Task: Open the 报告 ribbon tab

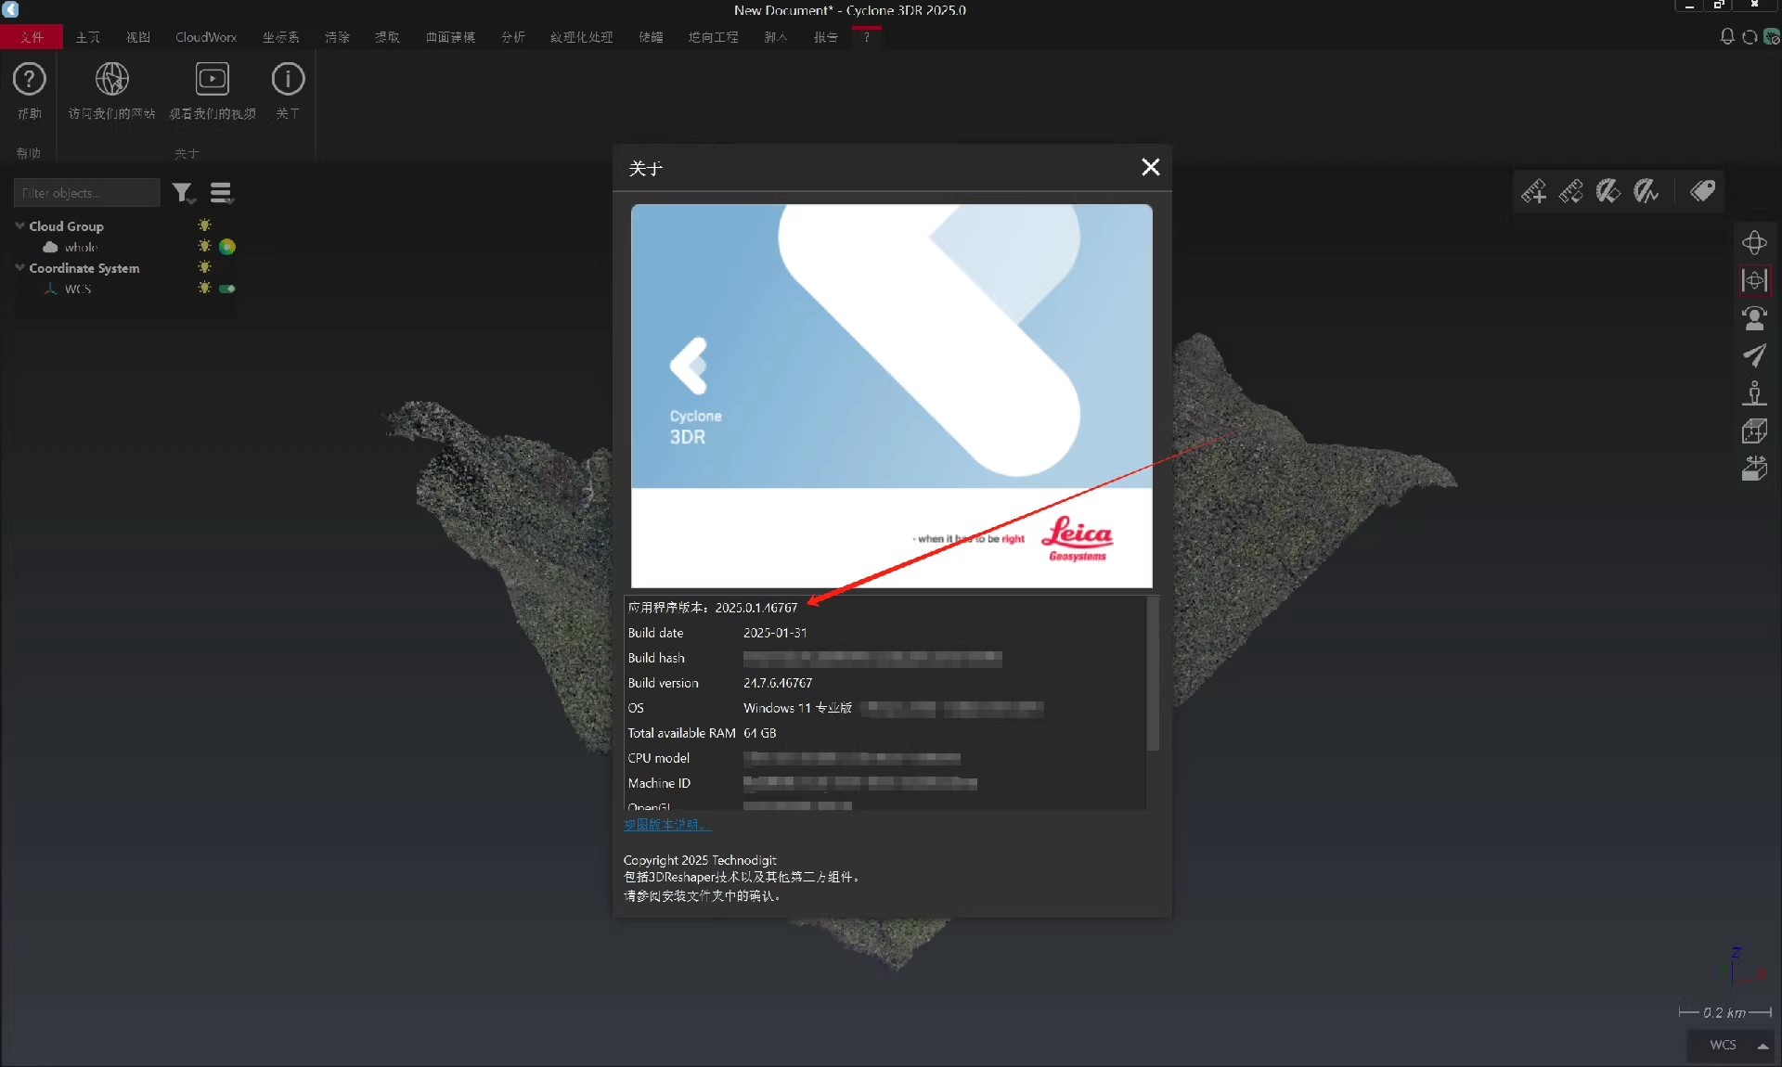Action: point(825,37)
